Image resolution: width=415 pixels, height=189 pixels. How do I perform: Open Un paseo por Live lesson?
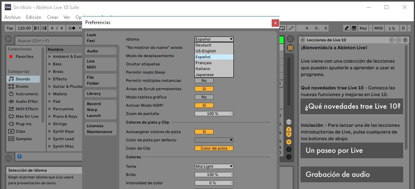point(352,150)
